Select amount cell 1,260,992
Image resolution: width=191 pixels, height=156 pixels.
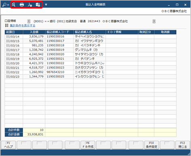[x=34, y=72]
